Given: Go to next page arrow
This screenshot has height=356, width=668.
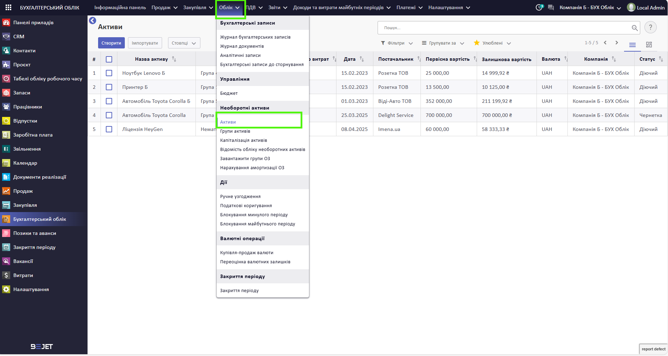Looking at the screenshot, I should [616, 42].
